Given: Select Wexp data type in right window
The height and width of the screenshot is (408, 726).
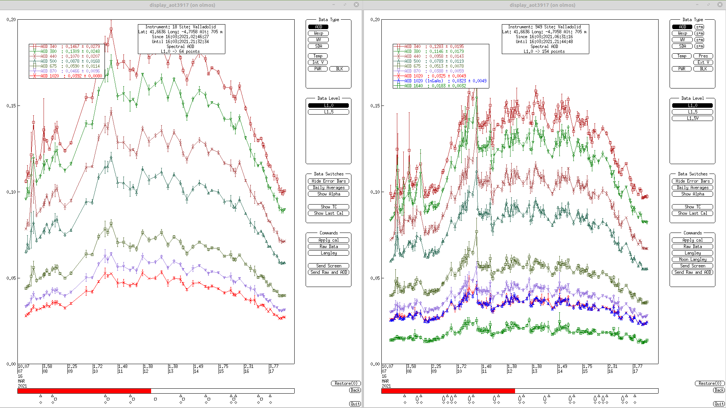Looking at the screenshot, I should click(x=682, y=33).
